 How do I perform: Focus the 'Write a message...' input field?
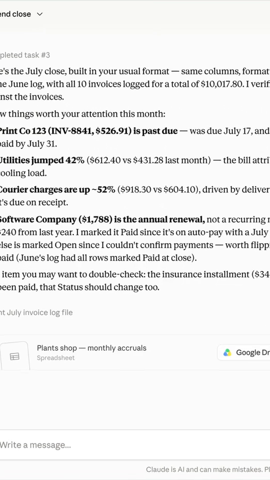[135, 445]
